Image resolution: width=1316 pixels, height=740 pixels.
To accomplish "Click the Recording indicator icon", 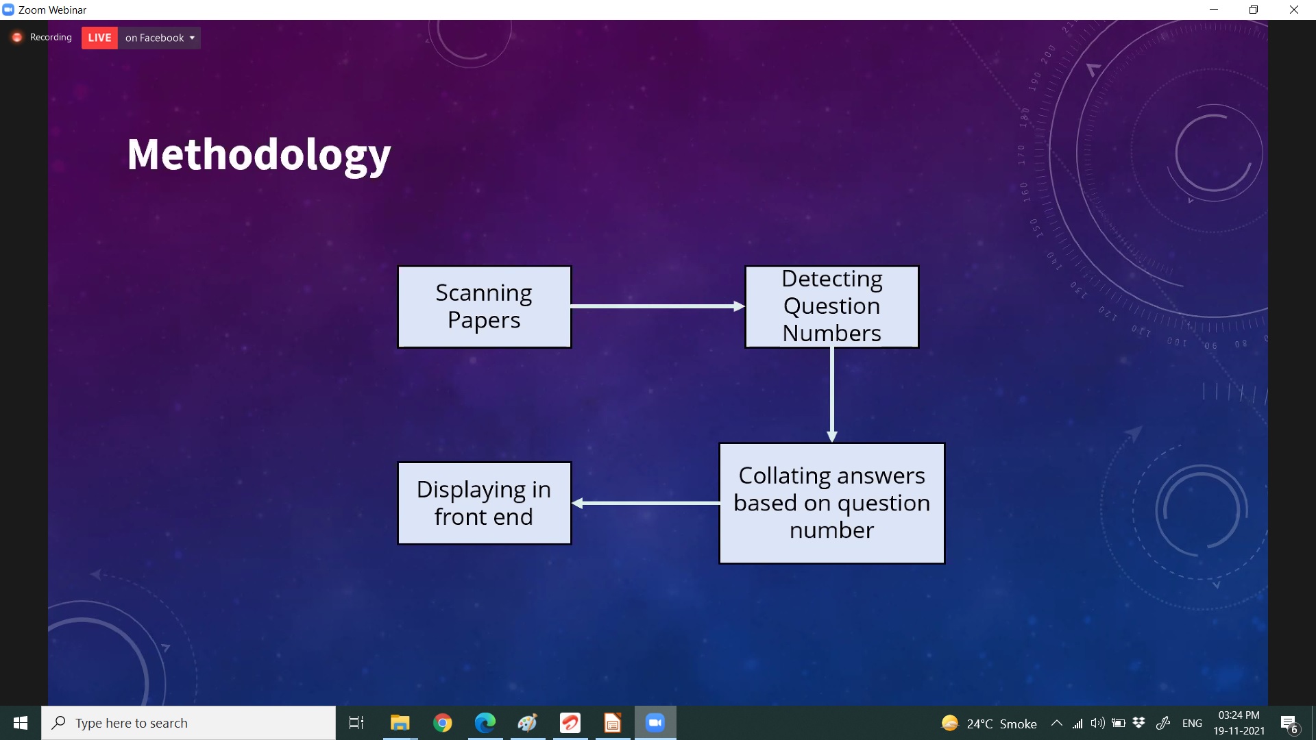I will point(17,38).
